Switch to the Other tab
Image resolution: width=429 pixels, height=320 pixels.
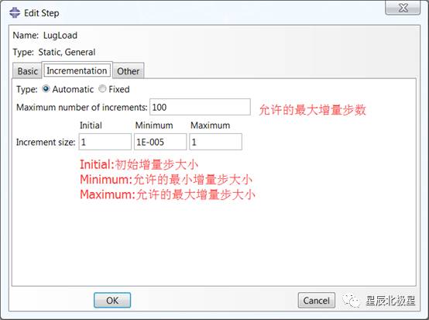point(129,71)
